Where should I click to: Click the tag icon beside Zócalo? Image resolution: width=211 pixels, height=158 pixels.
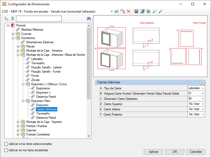(28, 80)
